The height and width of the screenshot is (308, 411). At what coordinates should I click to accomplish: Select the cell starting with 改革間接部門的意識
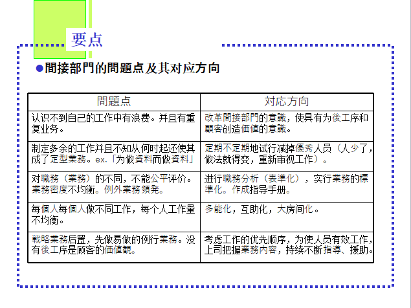click(286, 123)
